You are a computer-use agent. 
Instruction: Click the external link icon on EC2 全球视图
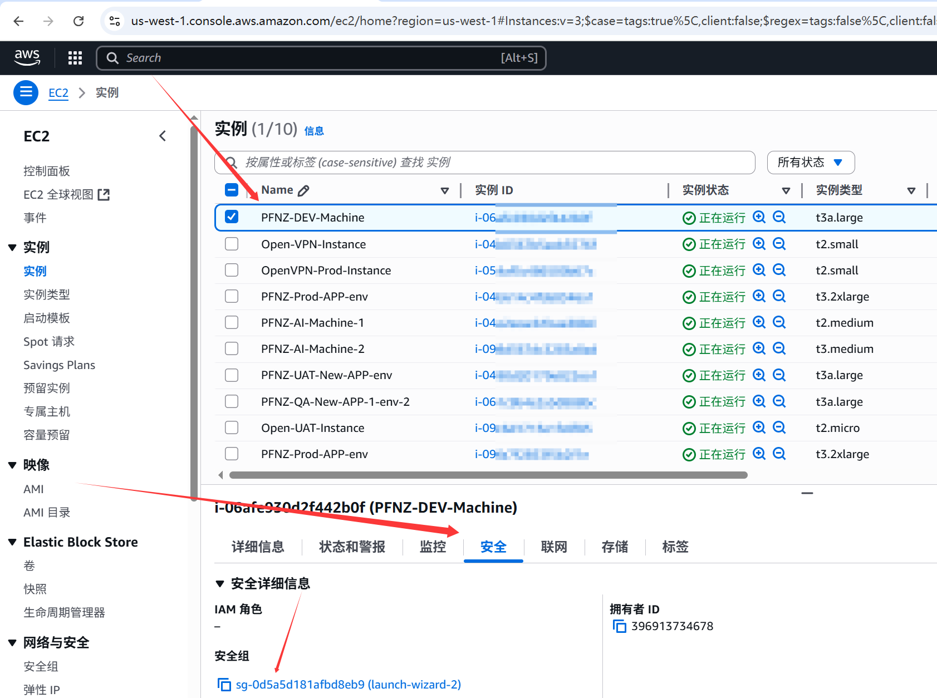pos(104,194)
